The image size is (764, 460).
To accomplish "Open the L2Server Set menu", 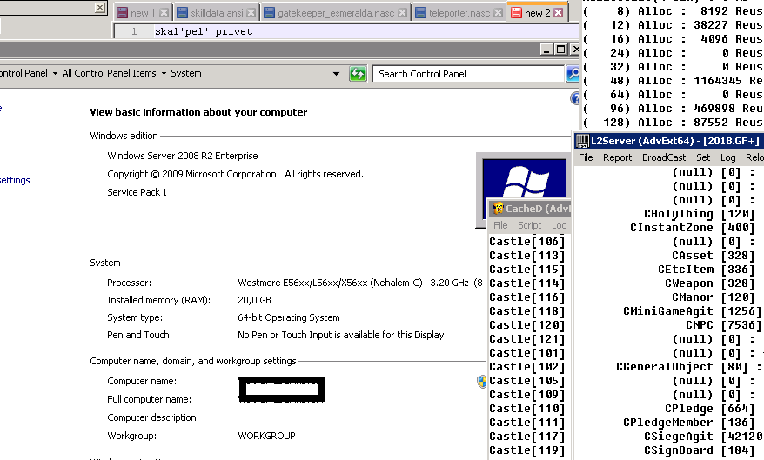I will pos(703,157).
